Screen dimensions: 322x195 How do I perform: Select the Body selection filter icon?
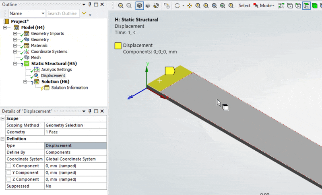[314, 6]
